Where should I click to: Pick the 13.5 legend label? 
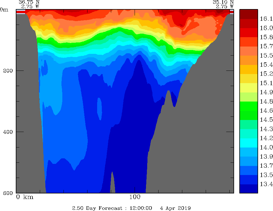[266, 175]
